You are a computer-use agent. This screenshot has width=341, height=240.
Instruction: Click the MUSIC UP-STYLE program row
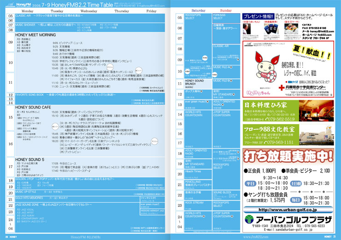(90, 193)
